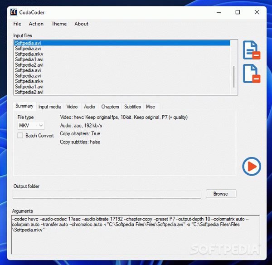The image size is (272, 265).
Task: Enable the Batch Convert checkbox
Action: 20,136
